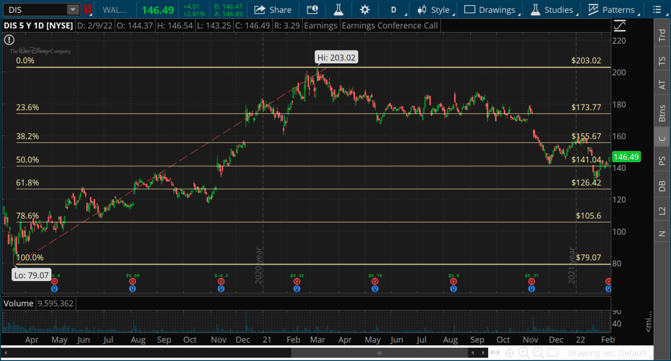
Task: Expand the DIS symbol dropdown arrow
Action: point(73,9)
